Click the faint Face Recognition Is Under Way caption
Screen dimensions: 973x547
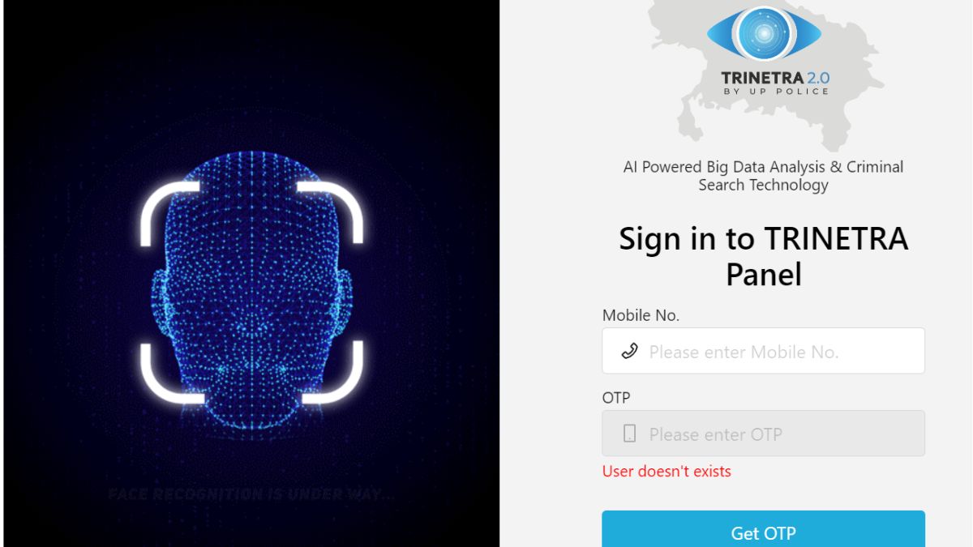(x=251, y=494)
